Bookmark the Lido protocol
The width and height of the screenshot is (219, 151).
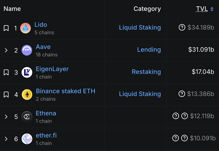tap(6, 28)
